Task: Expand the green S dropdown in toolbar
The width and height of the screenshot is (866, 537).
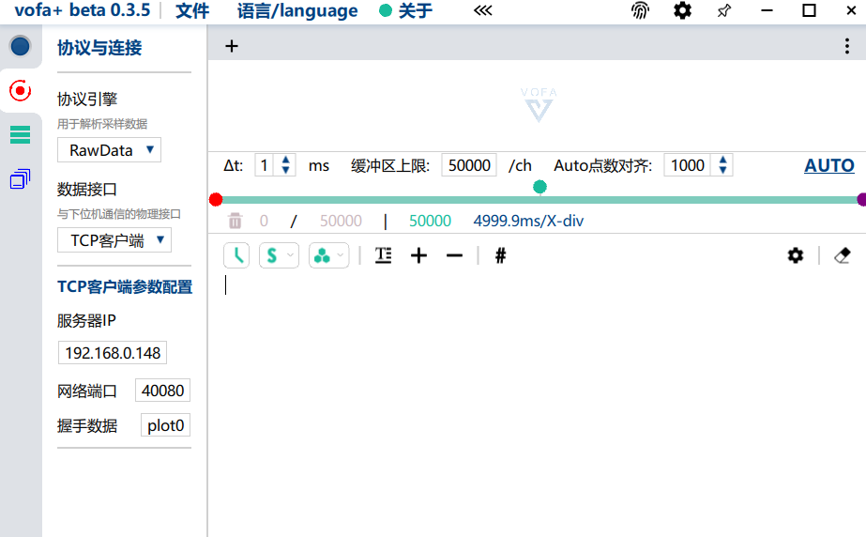Action: pos(280,255)
